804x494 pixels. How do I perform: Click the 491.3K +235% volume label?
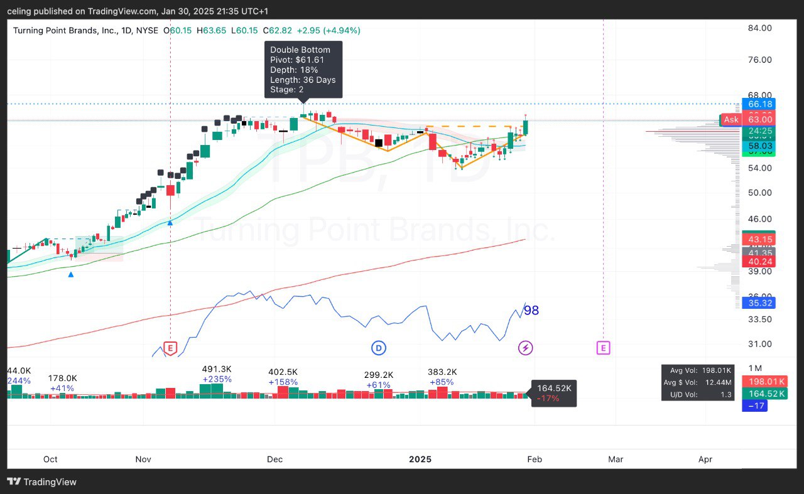click(217, 374)
